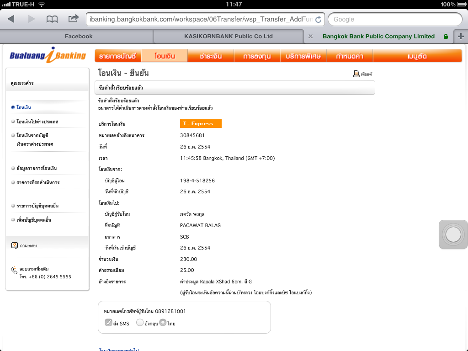Click the time 11:45:58 Bangkok, Thailand
This screenshot has width=468, height=351.
(x=227, y=158)
